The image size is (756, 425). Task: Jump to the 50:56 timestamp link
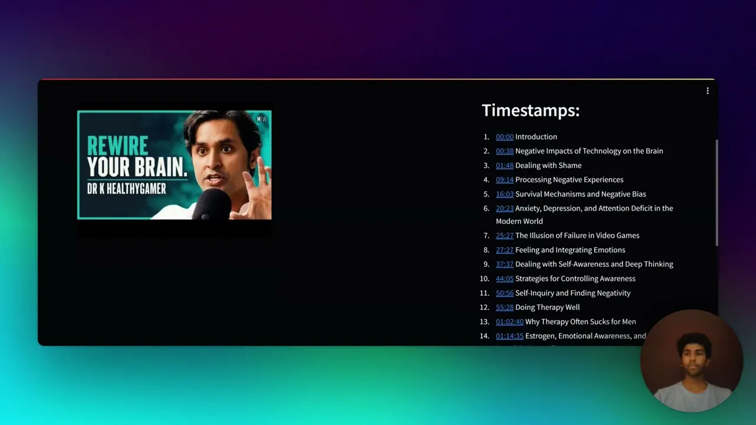(x=504, y=293)
